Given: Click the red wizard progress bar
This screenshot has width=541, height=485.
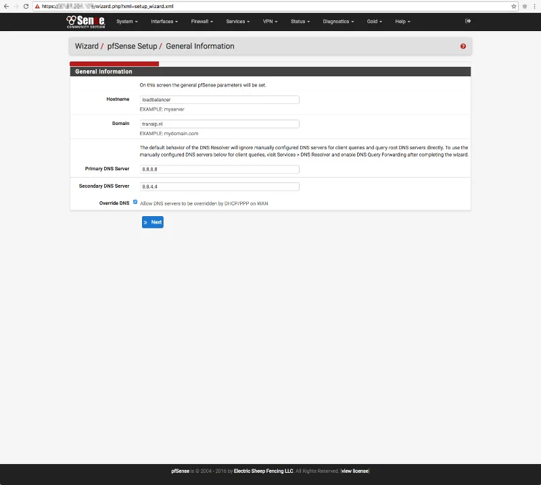Looking at the screenshot, I should [114, 63].
